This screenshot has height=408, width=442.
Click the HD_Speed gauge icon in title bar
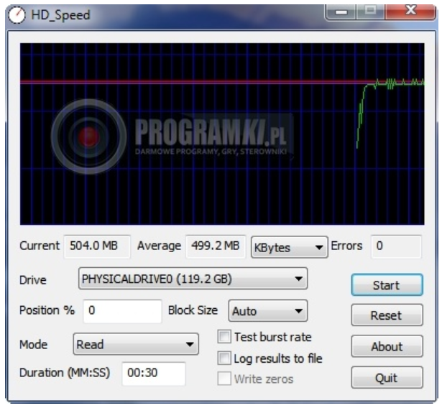[x=17, y=15]
